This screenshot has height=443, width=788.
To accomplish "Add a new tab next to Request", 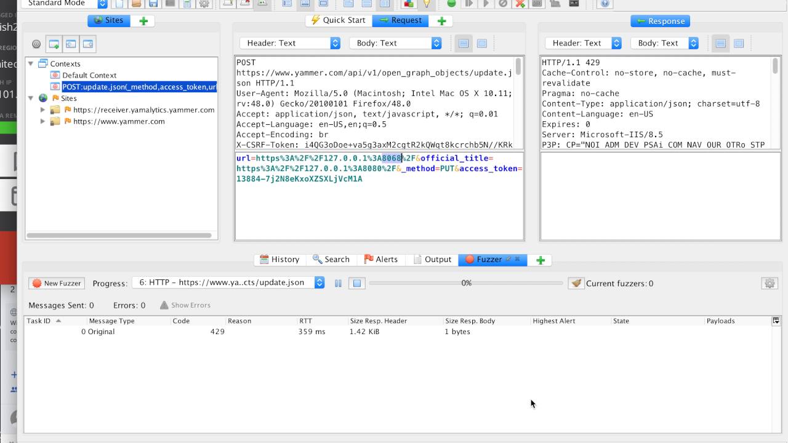I will pyautogui.click(x=441, y=21).
